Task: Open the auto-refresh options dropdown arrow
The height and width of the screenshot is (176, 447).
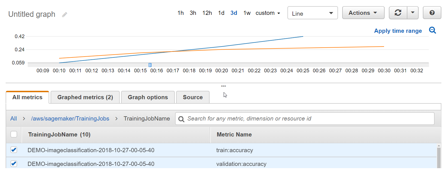Action: (413, 13)
